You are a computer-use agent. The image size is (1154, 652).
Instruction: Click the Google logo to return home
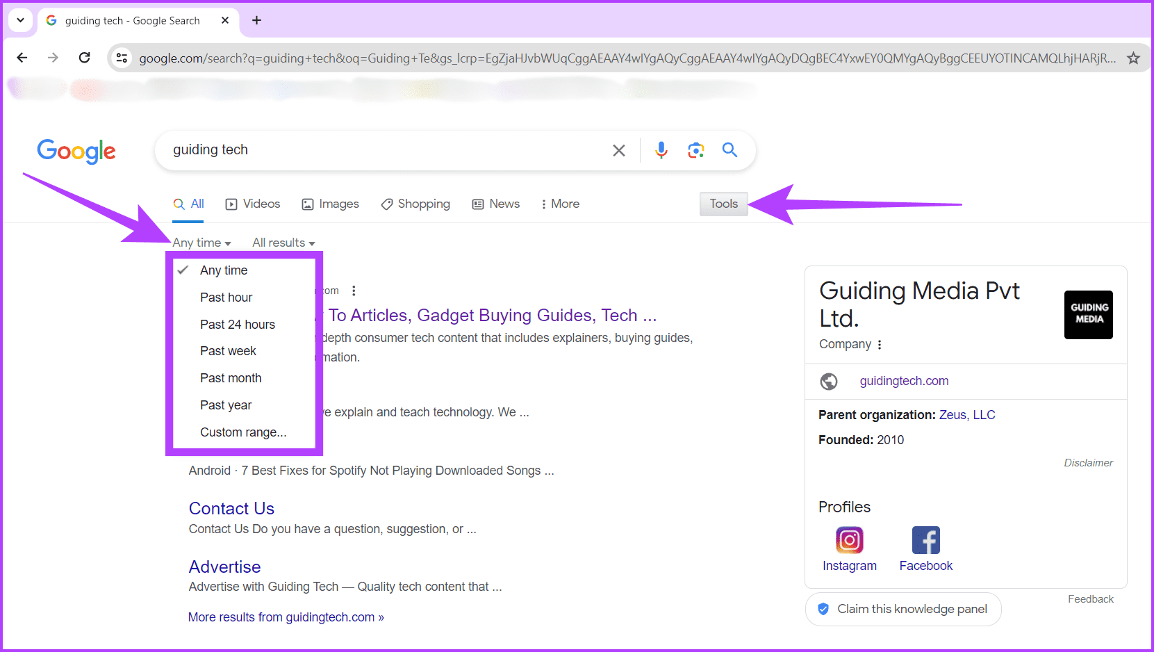[76, 152]
